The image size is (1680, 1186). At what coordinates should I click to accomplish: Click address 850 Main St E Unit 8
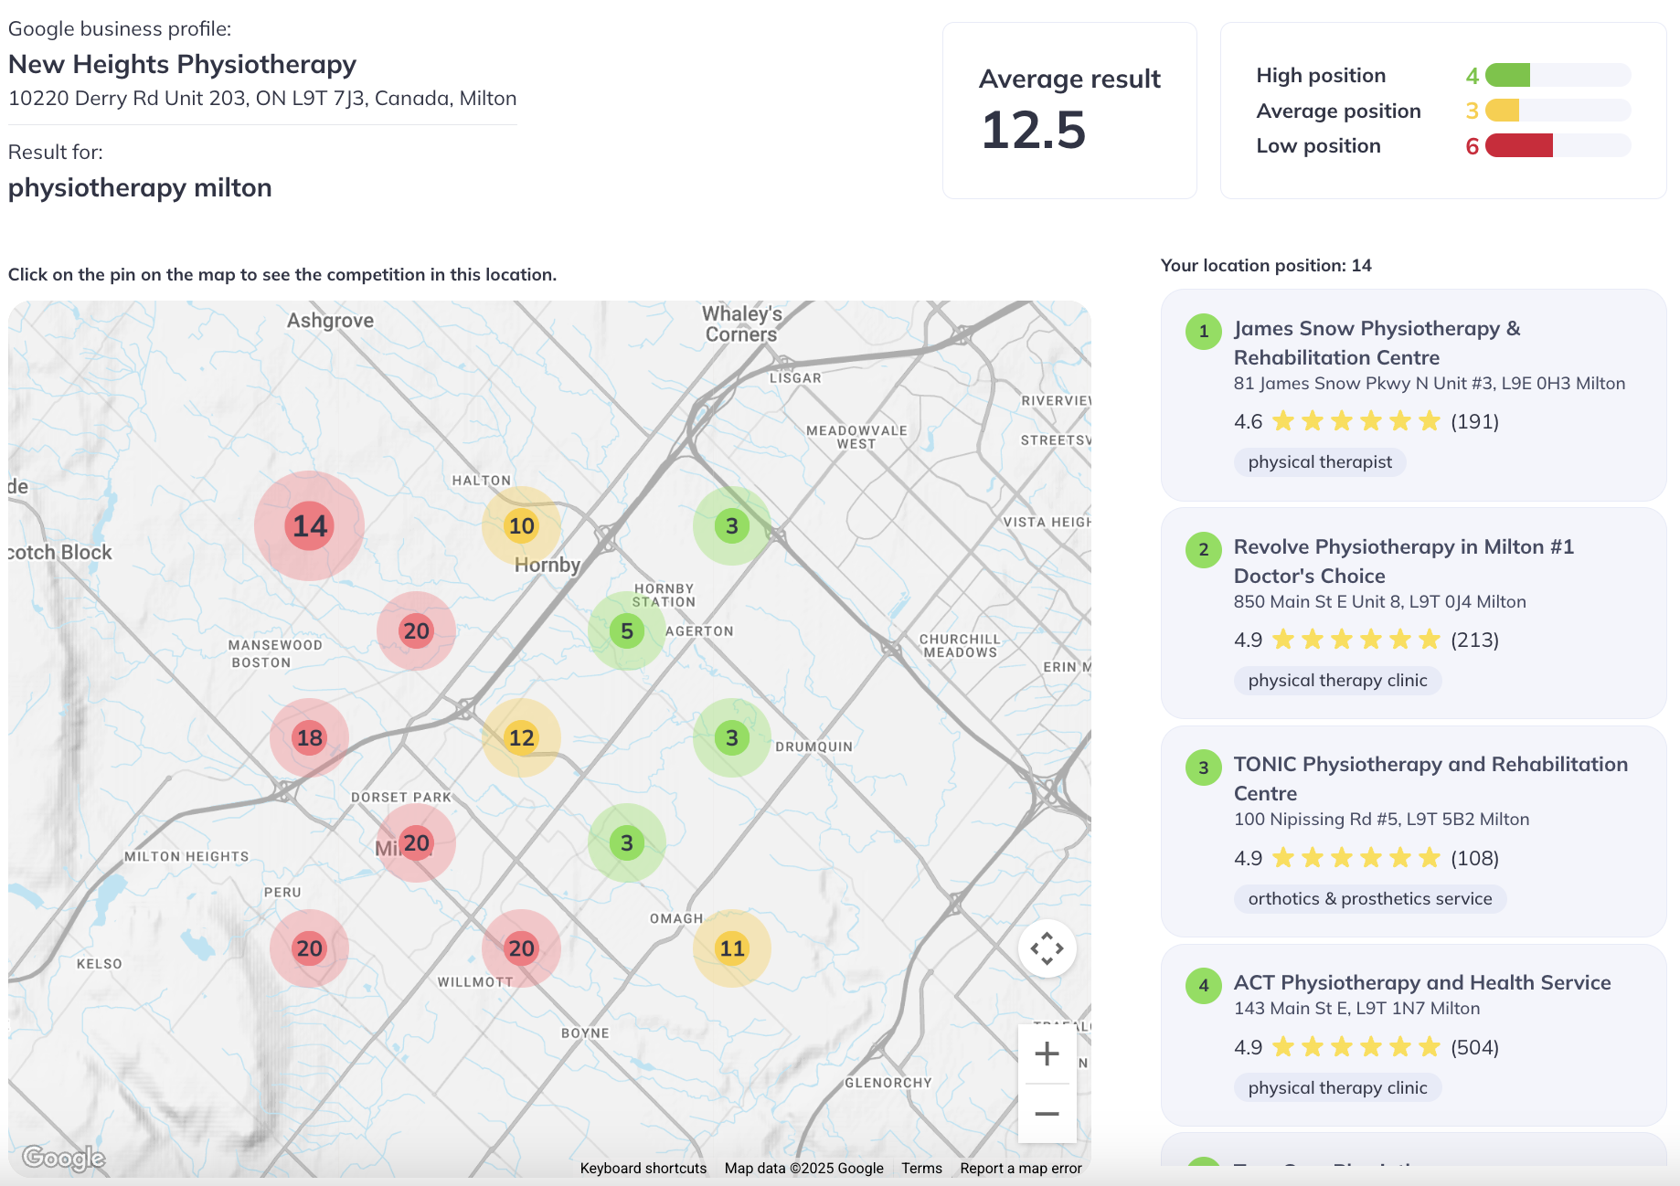point(1380,601)
